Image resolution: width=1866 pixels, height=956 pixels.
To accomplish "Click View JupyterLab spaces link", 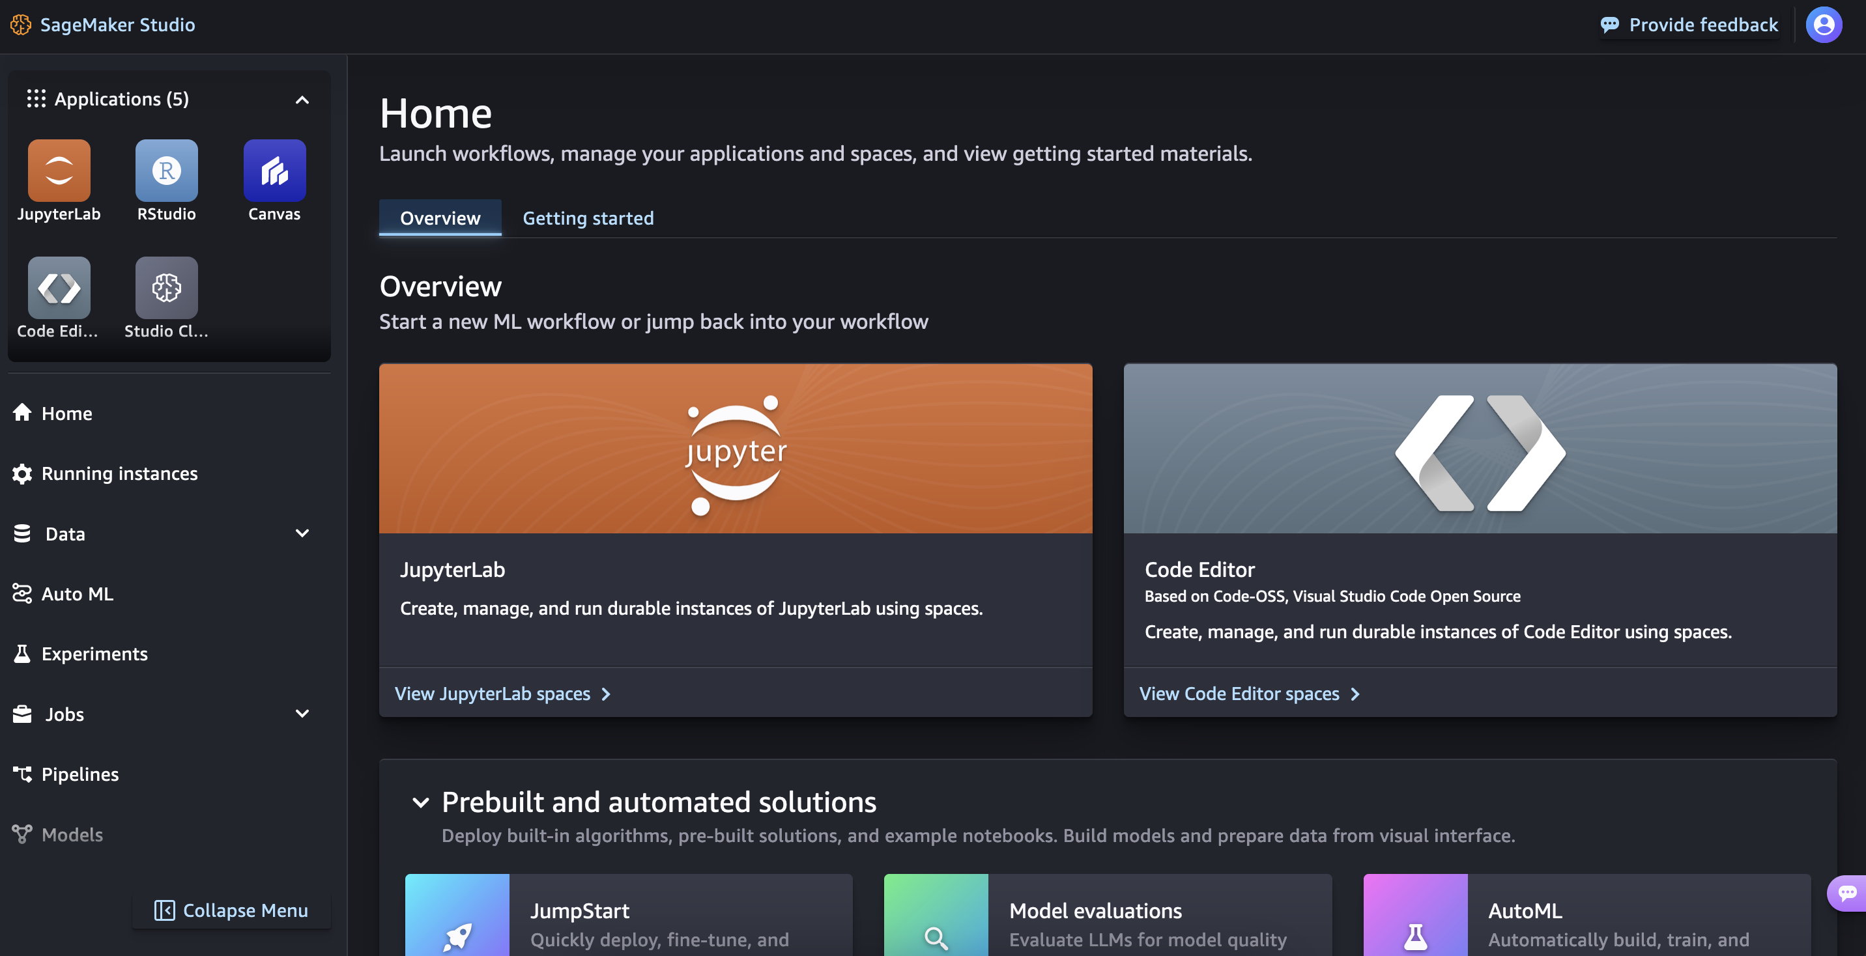I will (503, 693).
